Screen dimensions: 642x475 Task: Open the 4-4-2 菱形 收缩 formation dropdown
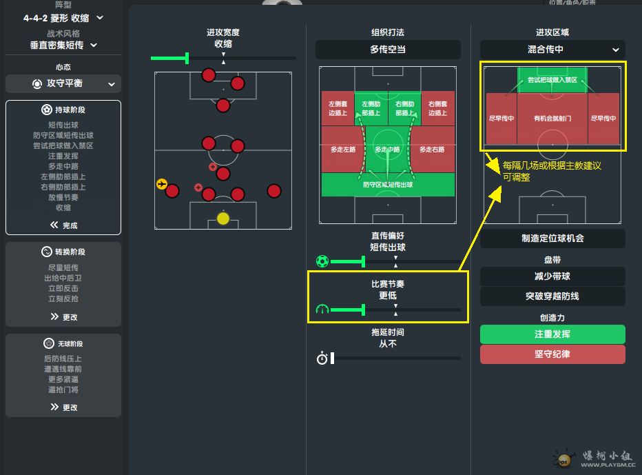point(63,17)
